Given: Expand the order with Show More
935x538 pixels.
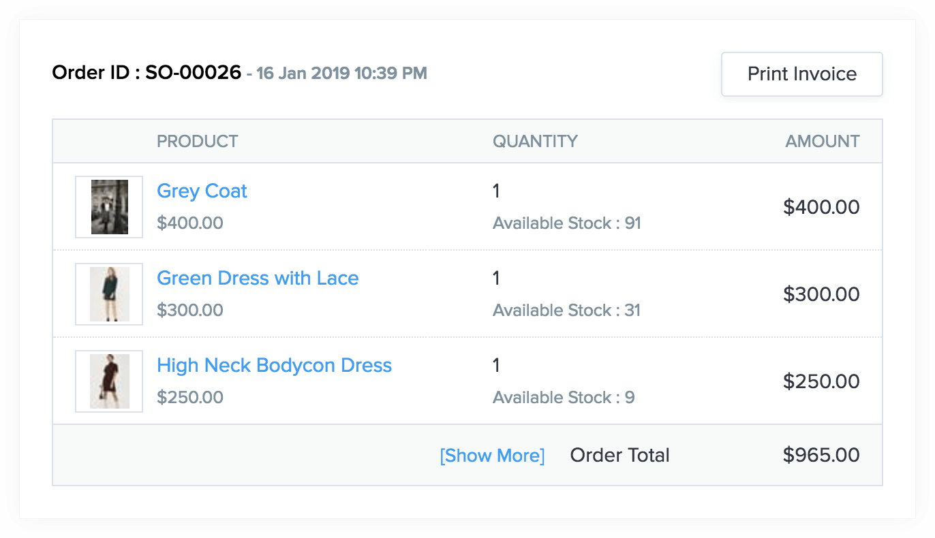Looking at the screenshot, I should click(x=492, y=456).
